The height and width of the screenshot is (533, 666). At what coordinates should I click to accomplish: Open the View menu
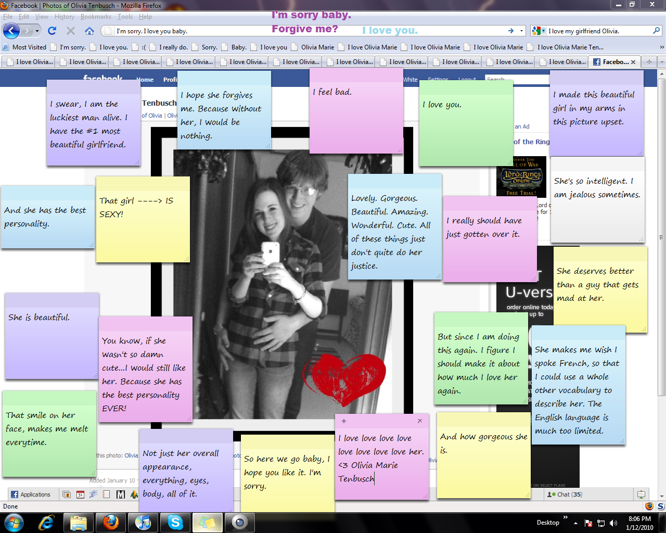click(x=42, y=17)
